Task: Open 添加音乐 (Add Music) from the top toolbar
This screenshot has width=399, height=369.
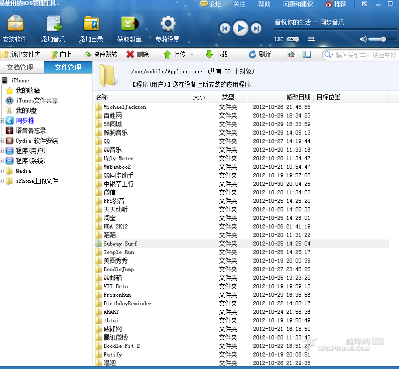Action: 53,24
